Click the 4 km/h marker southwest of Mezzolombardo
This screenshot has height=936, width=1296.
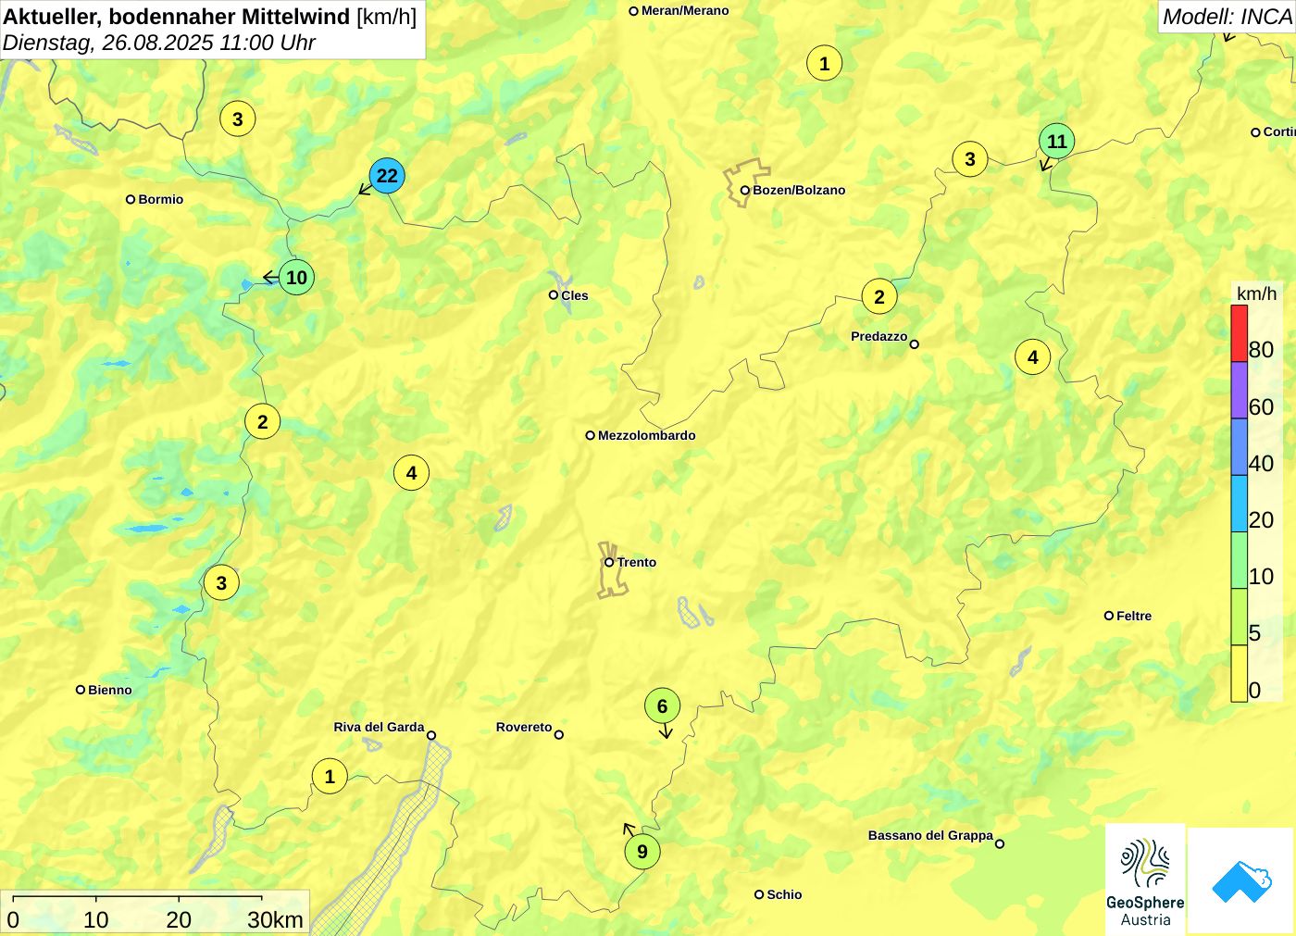411,473
